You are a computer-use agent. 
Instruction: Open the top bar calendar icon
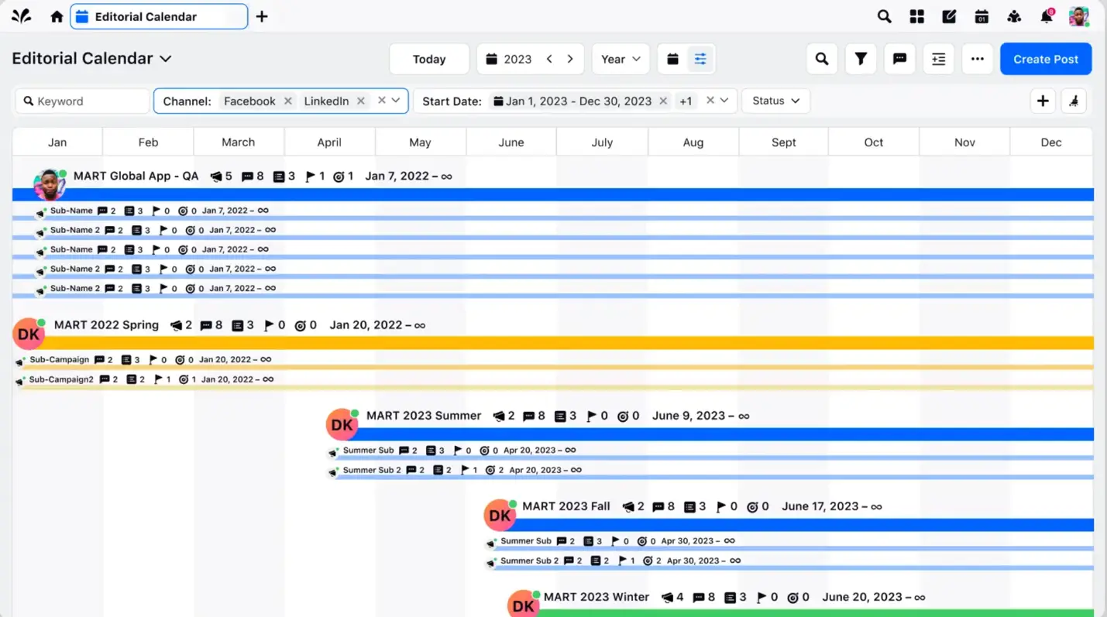click(982, 16)
